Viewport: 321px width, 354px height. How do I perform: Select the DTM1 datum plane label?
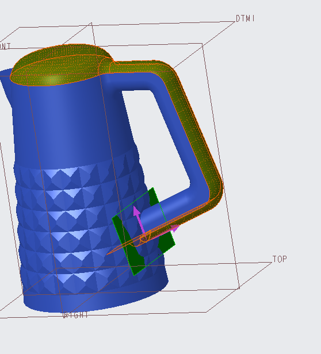click(245, 18)
